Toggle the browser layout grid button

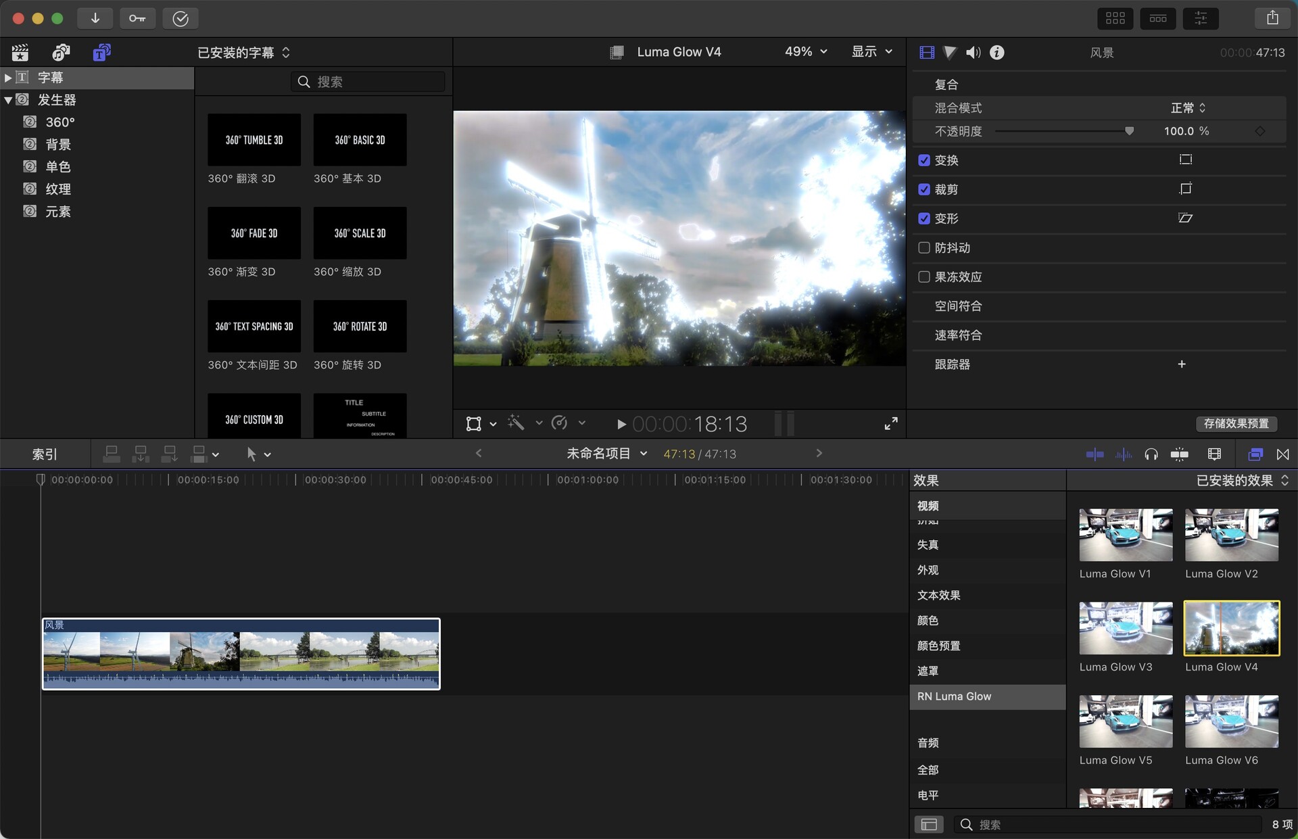coord(1115,18)
